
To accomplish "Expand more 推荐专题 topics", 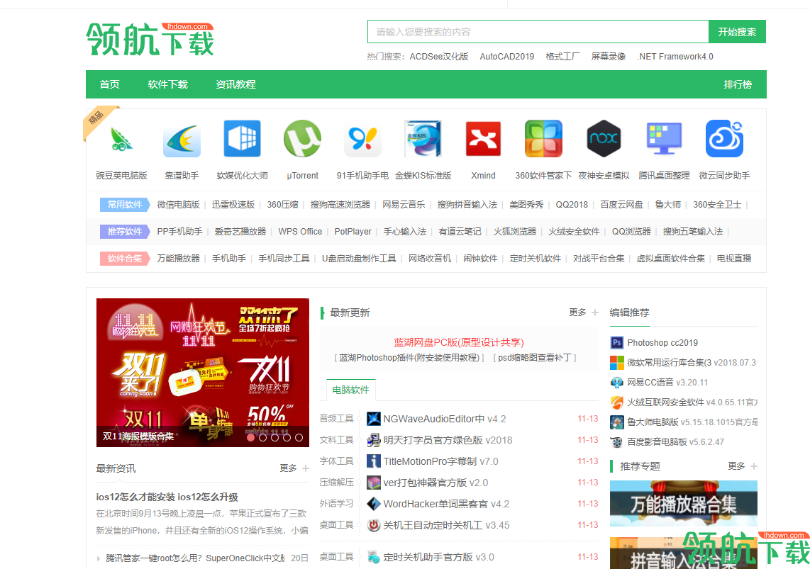I will (743, 466).
